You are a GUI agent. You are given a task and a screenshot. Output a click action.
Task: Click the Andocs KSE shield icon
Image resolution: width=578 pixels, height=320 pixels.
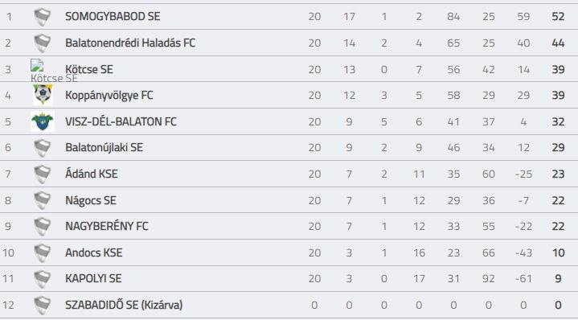pos(43,253)
